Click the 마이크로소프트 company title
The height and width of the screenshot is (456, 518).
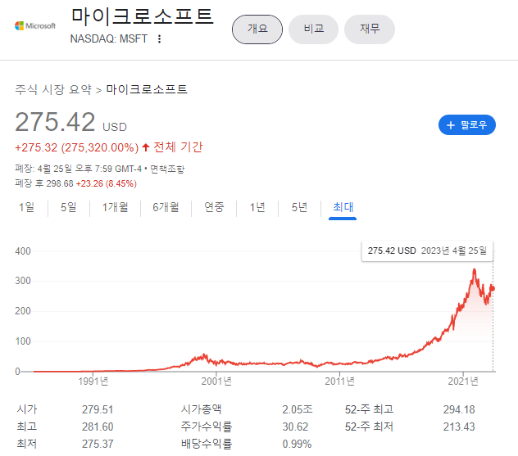(142, 16)
